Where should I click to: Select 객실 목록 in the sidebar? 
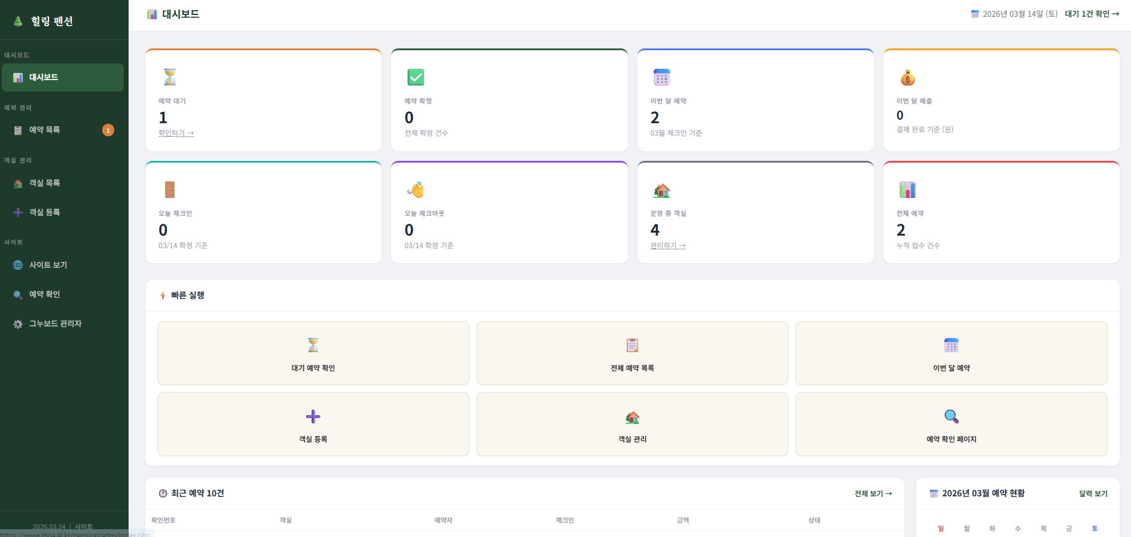45,183
